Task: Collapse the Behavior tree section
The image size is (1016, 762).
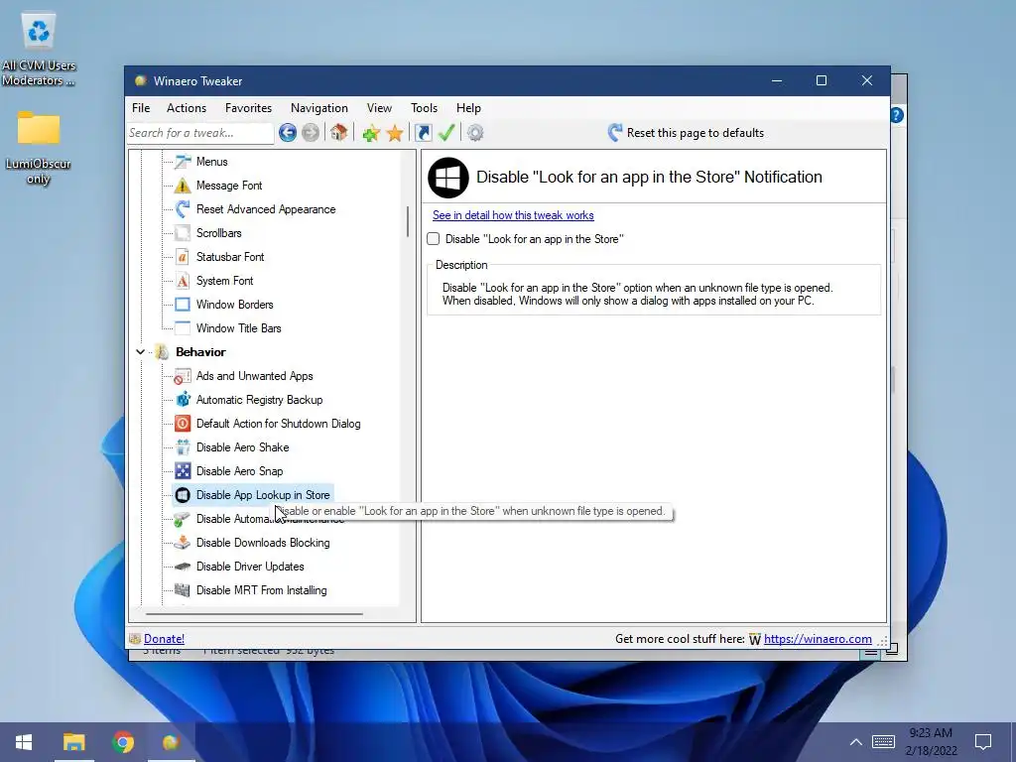Action: pyautogui.click(x=141, y=352)
